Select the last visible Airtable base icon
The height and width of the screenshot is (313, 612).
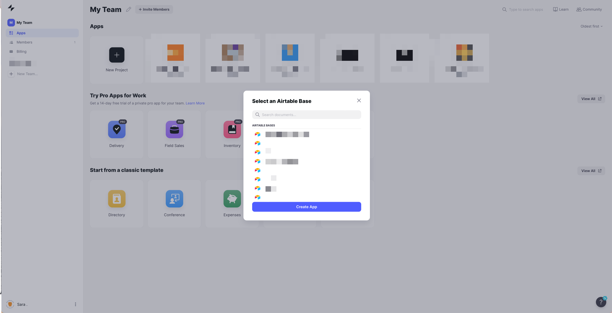point(258,197)
